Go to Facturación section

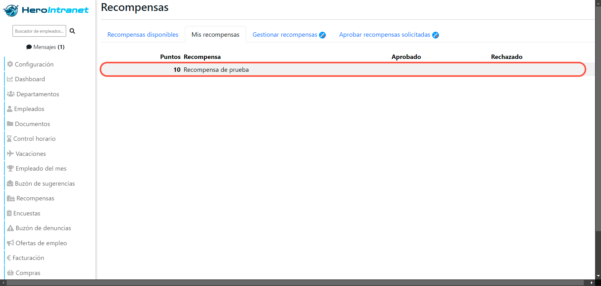pyautogui.click(x=28, y=258)
